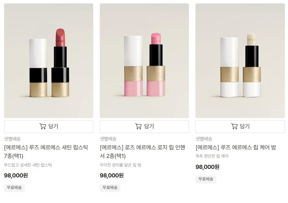
Task: Add 새틴 립스틱 to cart with 담기
Action: tap(49, 127)
